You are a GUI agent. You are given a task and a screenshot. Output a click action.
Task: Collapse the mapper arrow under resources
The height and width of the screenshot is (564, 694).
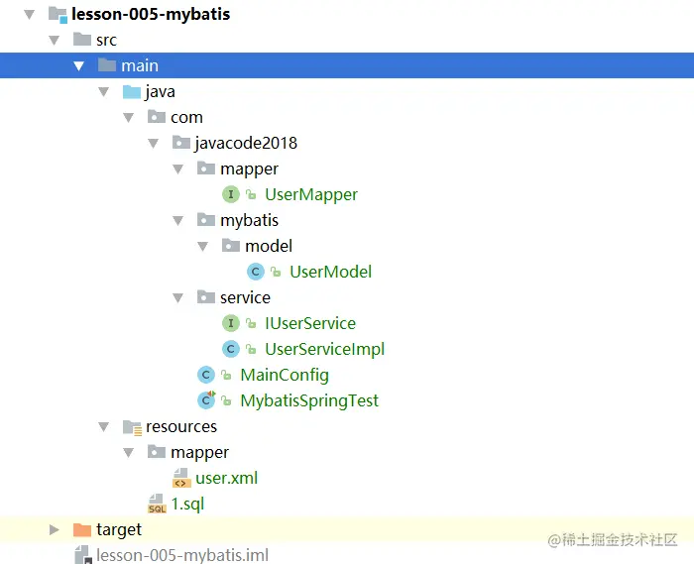(128, 453)
